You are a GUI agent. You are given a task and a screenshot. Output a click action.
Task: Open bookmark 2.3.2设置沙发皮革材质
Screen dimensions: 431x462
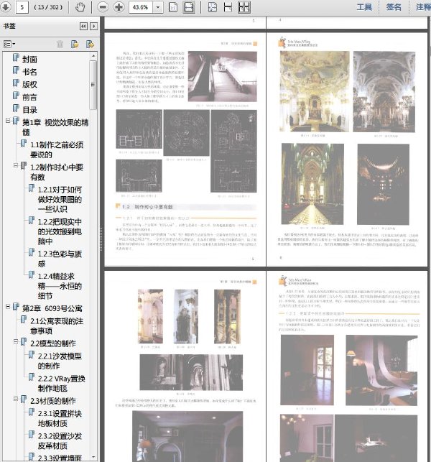coord(60,440)
